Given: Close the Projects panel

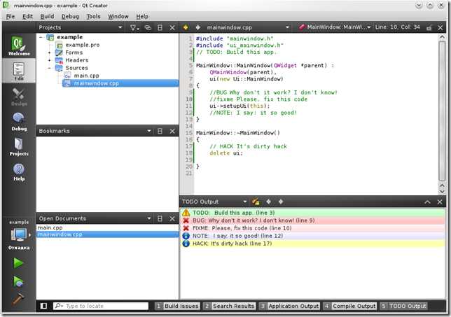Looking at the screenshot, I should point(172,27).
